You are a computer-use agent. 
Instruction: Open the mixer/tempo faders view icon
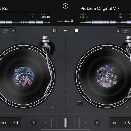[x=54, y=30]
